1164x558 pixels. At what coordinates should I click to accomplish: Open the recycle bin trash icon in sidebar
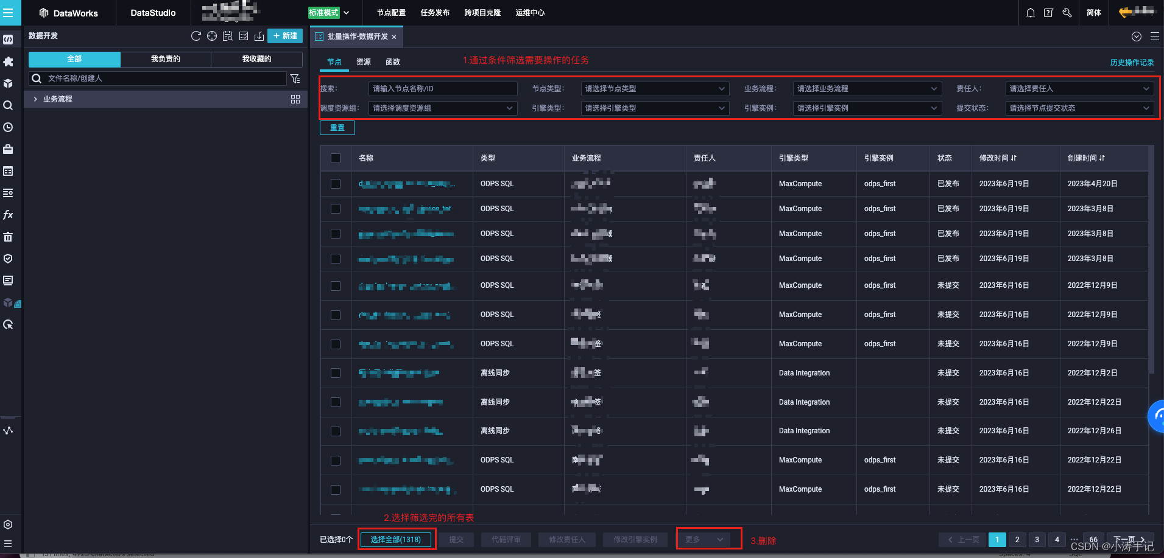9,237
